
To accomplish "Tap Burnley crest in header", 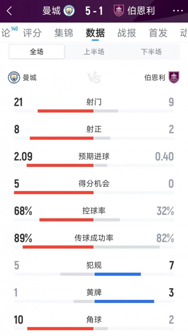I will (119, 11).
